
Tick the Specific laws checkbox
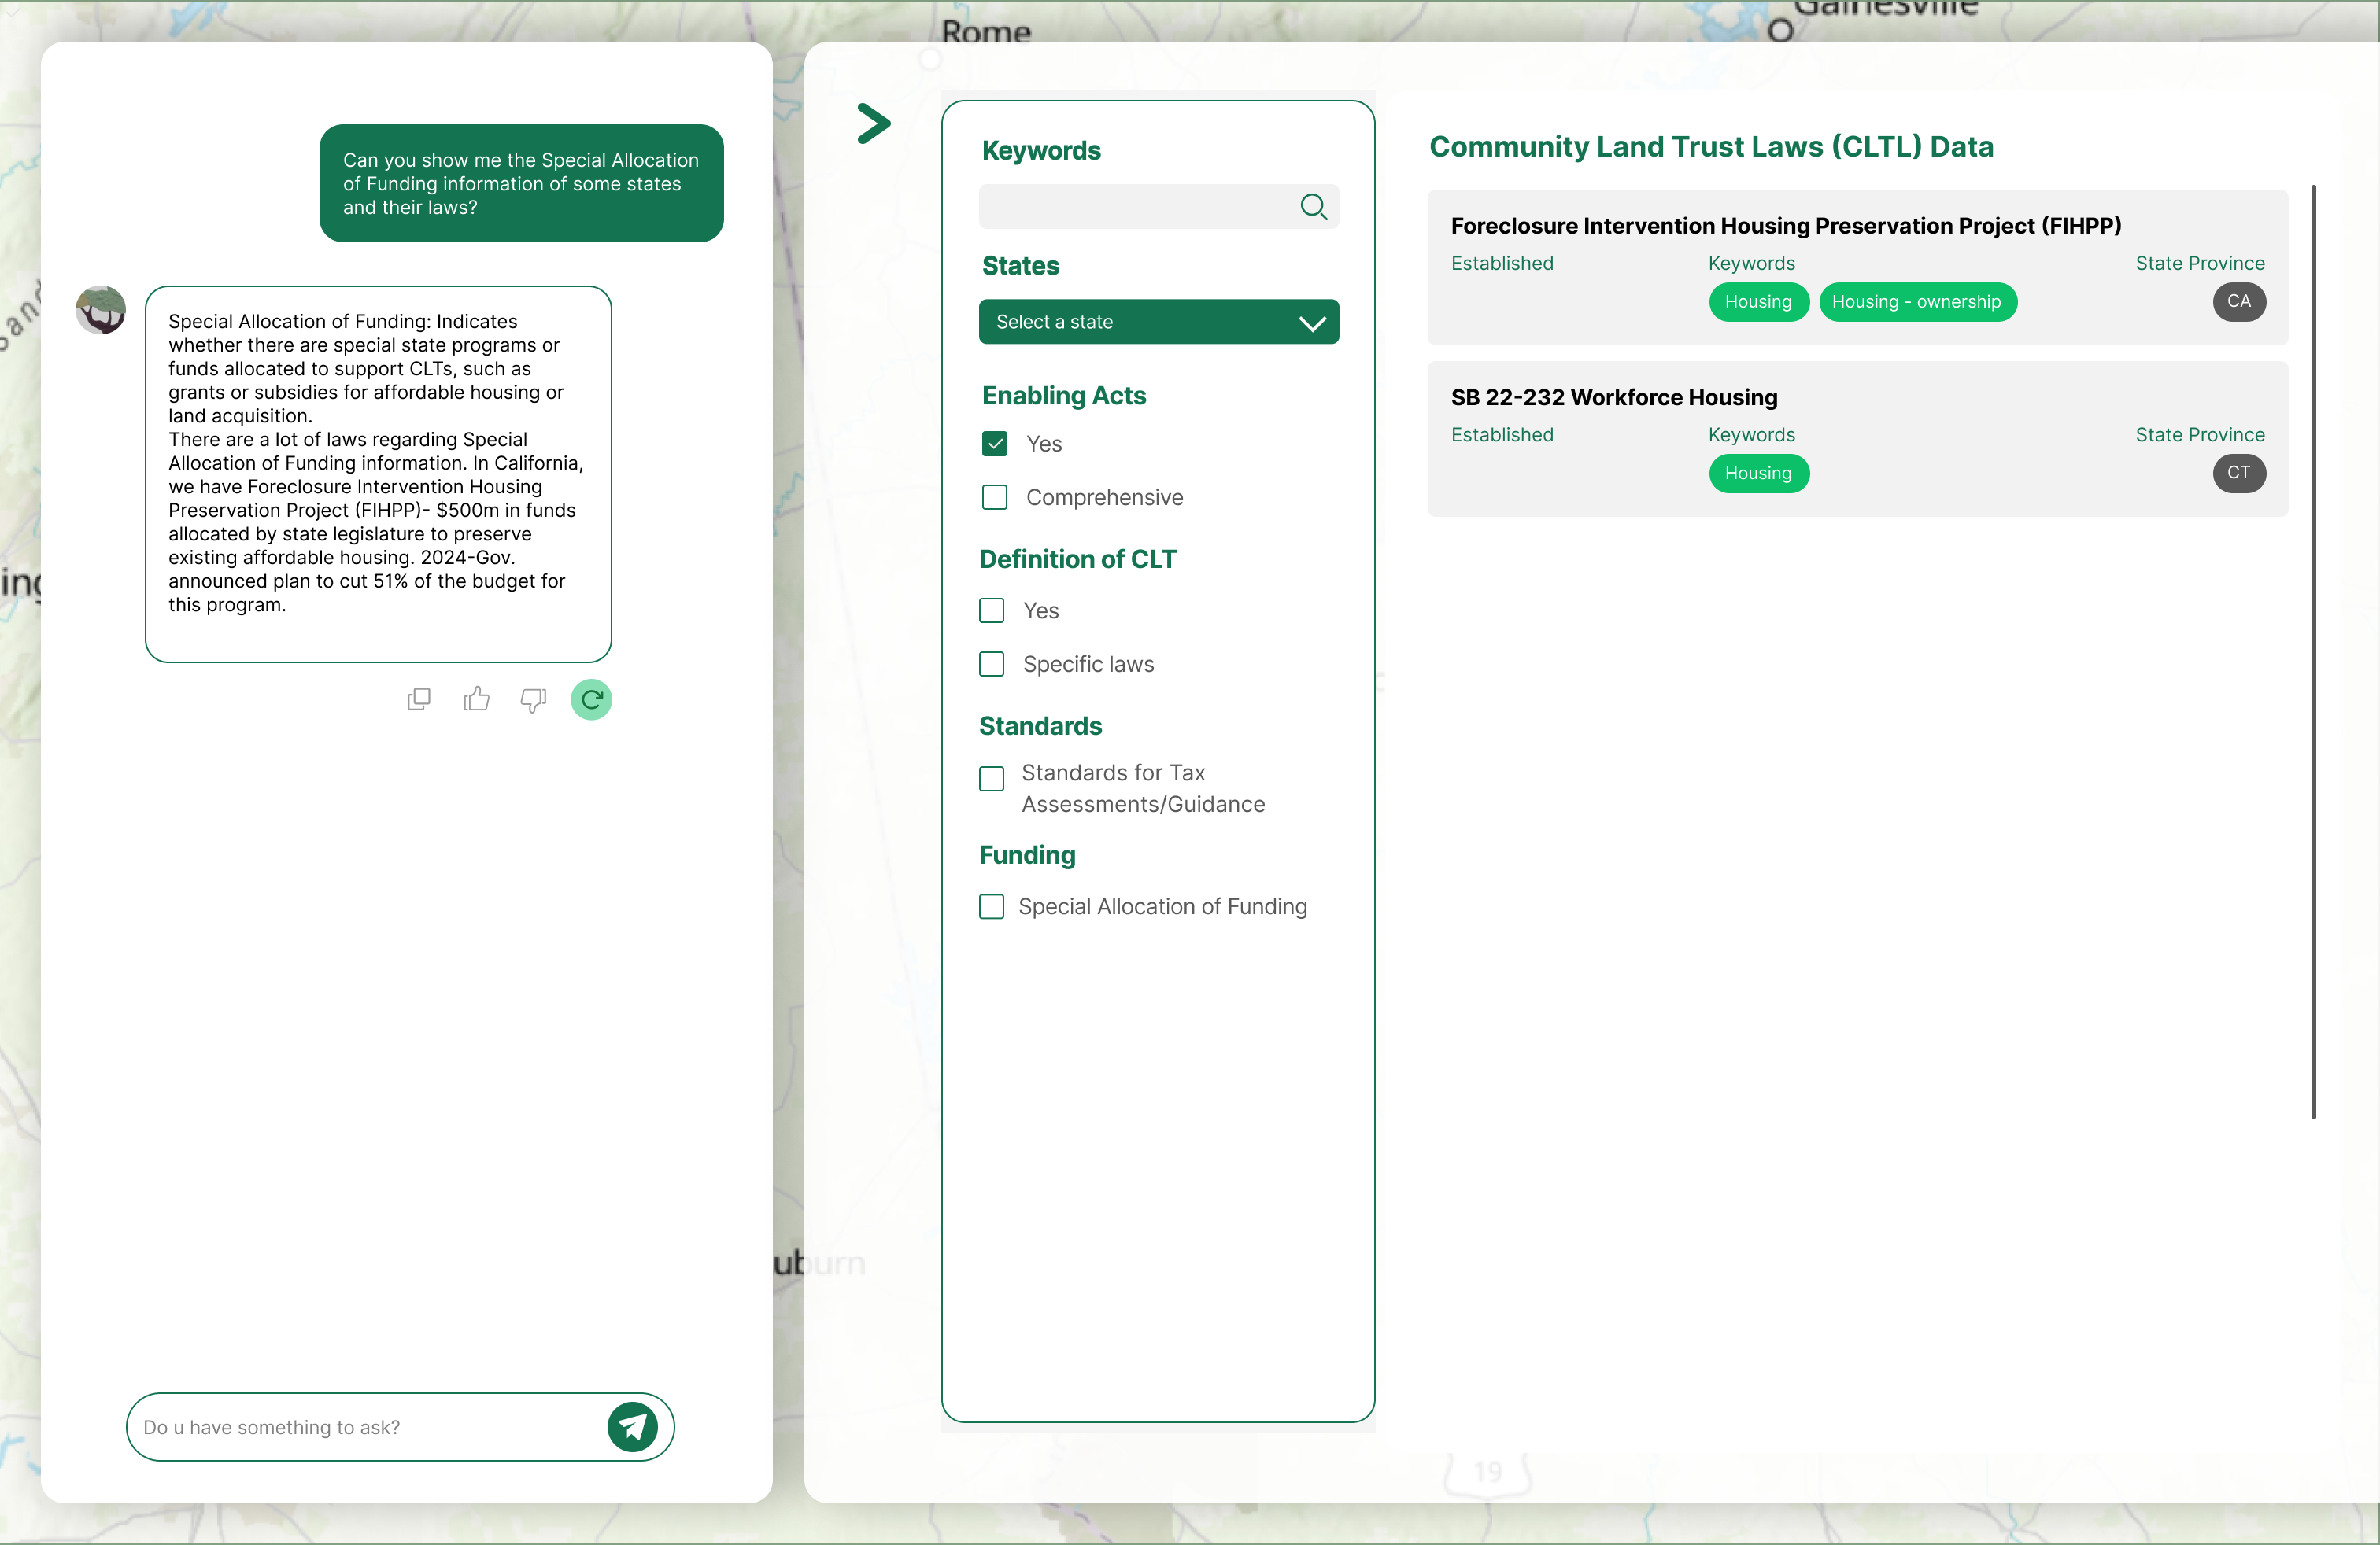tap(991, 665)
